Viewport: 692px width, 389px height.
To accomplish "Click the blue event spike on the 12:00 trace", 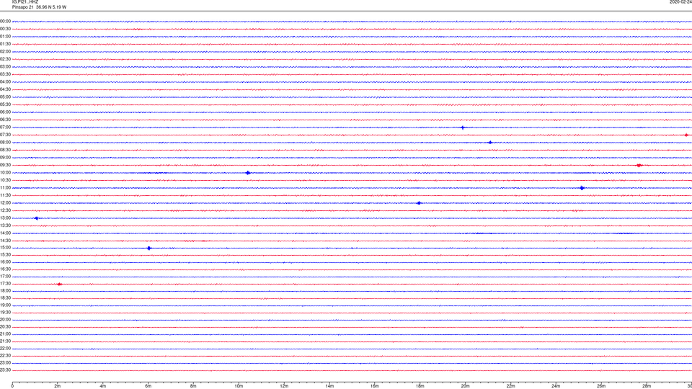I will [419, 203].
